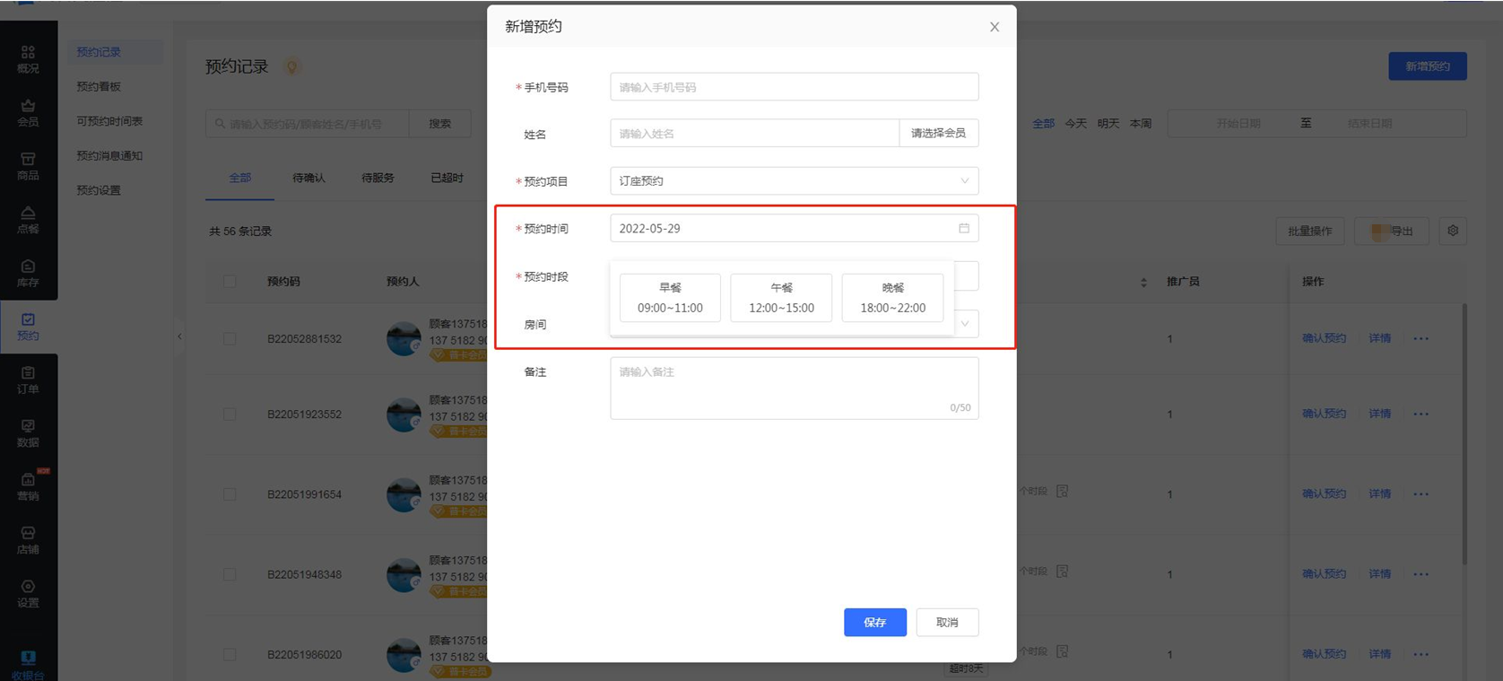The width and height of the screenshot is (1503, 681).
Task: Open 可预约时间表 in the submenu
Action: pyautogui.click(x=109, y=121)
